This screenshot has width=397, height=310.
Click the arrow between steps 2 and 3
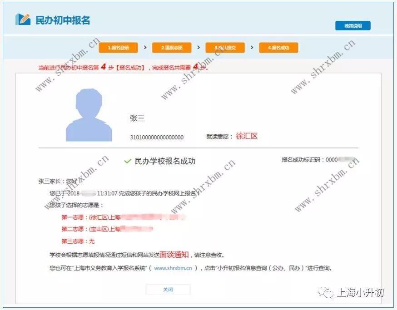coord(198,47)
